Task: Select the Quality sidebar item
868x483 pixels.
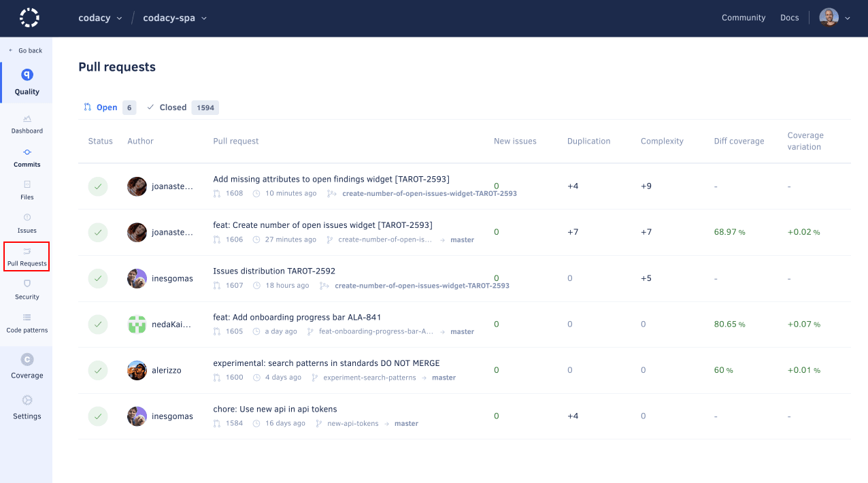Action: 27,82
